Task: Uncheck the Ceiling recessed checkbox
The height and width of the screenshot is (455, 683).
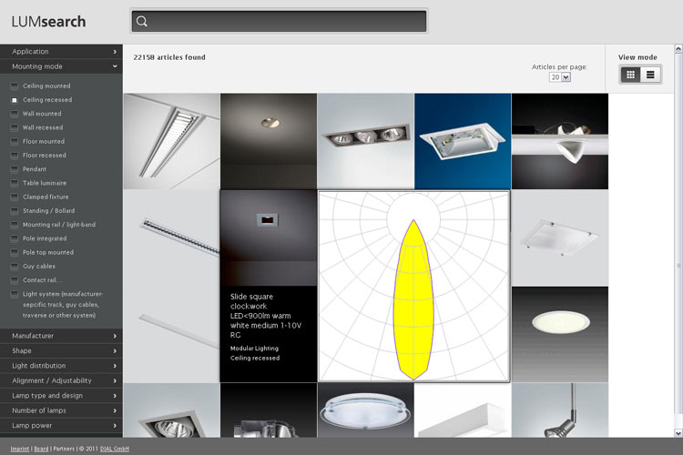Action: (15, 100)
